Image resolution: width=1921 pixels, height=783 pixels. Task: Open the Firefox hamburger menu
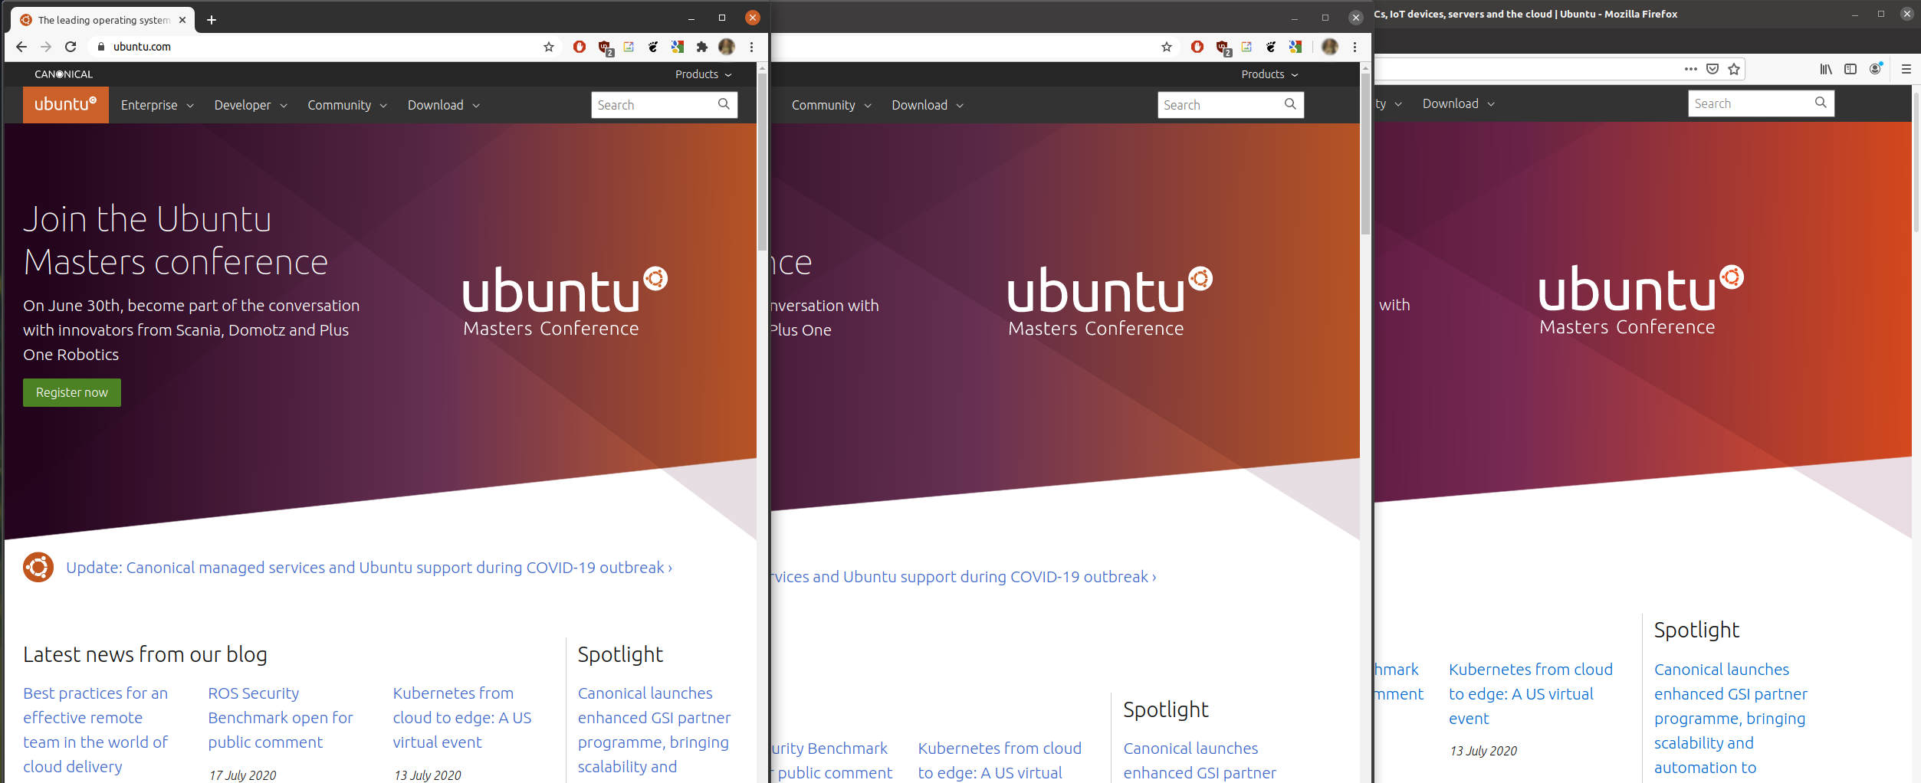click(x=1906, y=69)
